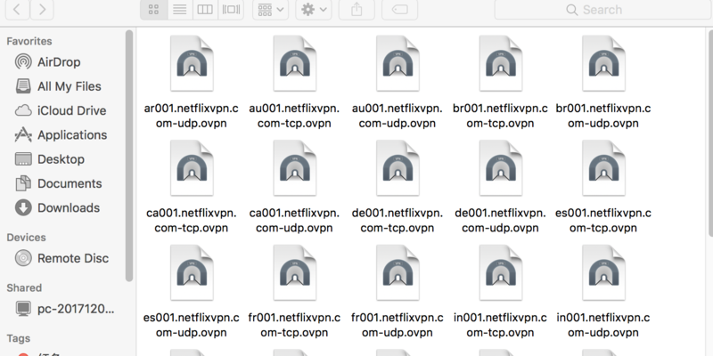Select de001.netflixvpn.com-tcp.ovpn file icon

point(397,168)
